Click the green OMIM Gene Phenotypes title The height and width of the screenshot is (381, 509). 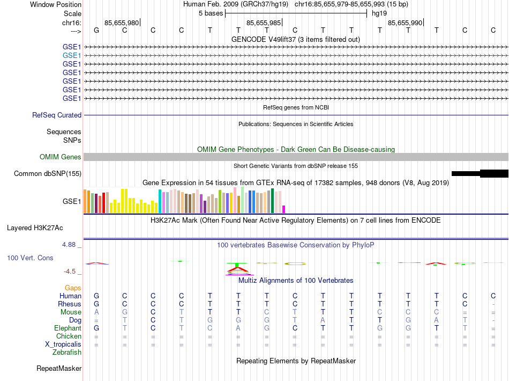click(x=296, y=150)
